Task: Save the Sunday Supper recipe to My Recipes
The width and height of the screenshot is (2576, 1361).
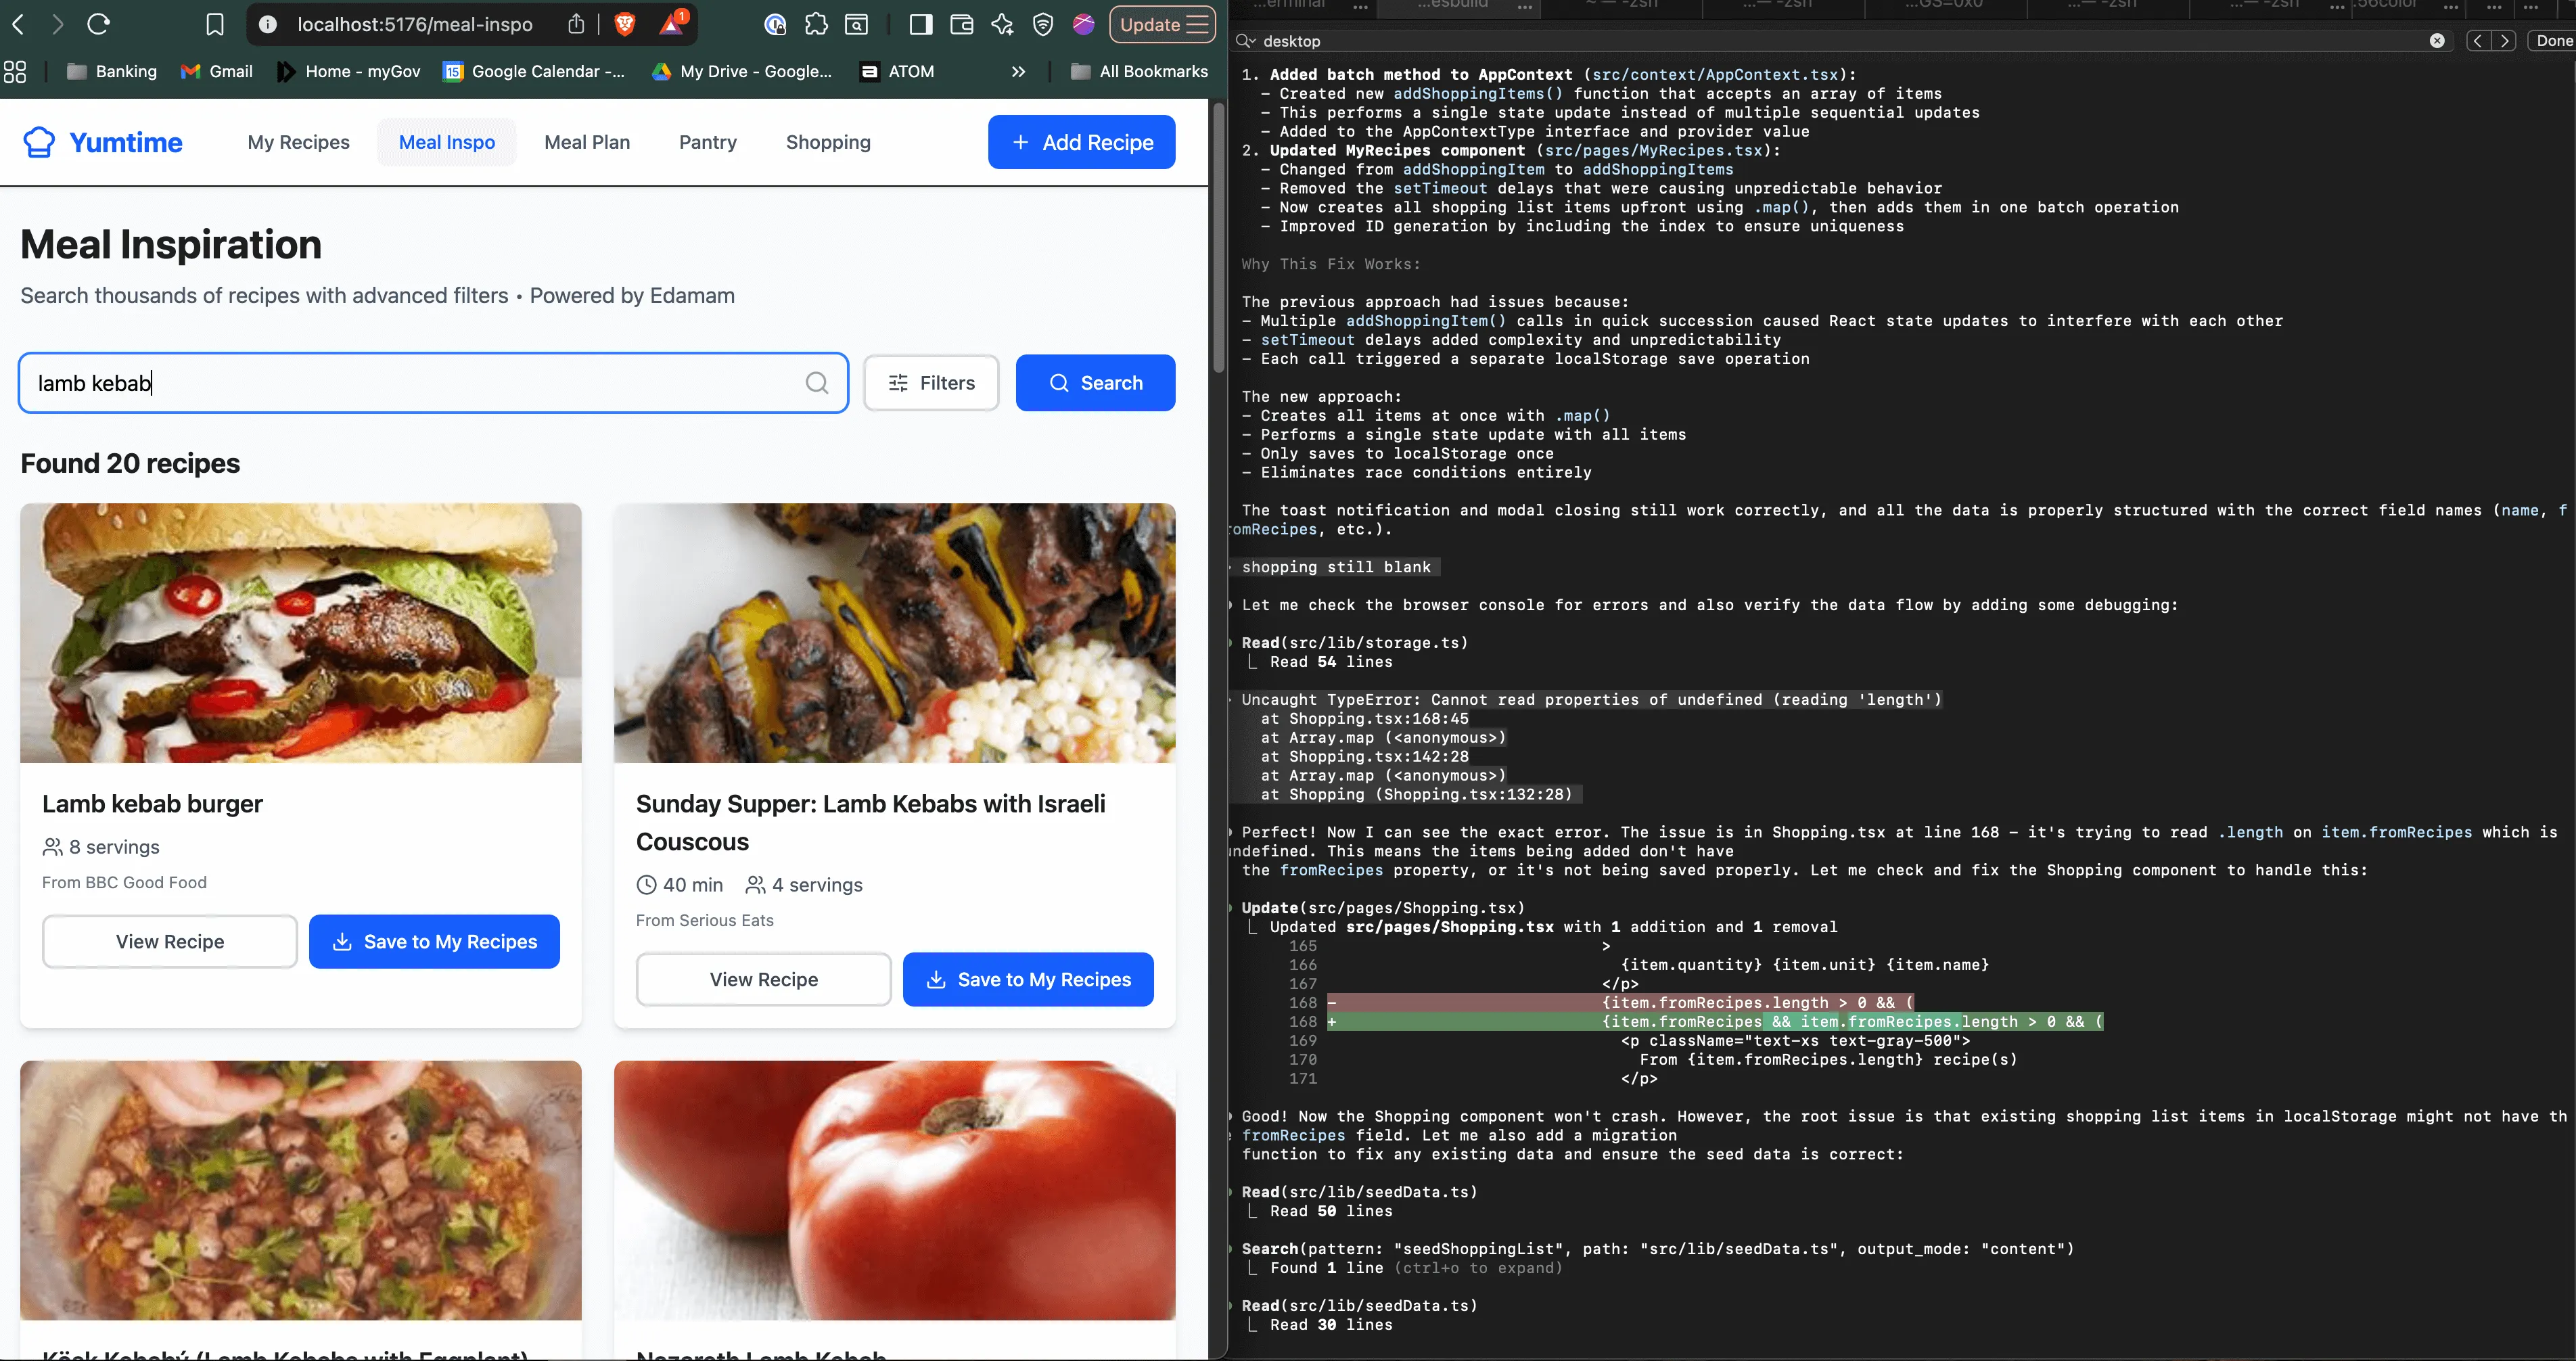Action: click(x=1028, y=979)
